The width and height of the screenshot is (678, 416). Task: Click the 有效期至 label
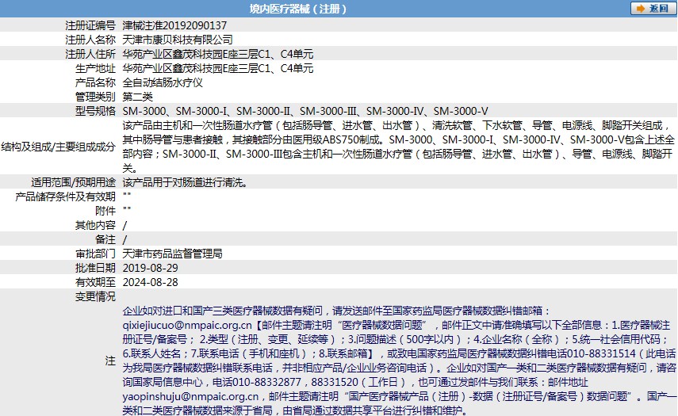click(x=96, y=282)
